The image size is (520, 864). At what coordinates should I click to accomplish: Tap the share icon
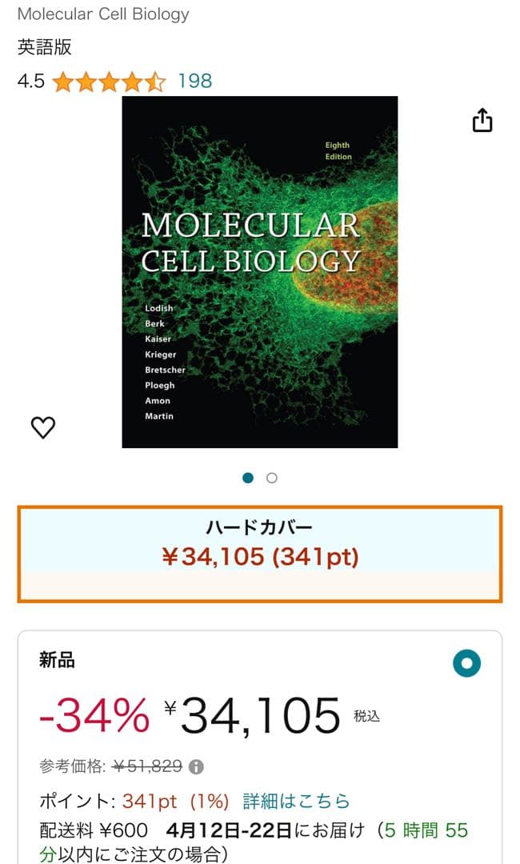[483, 118]
